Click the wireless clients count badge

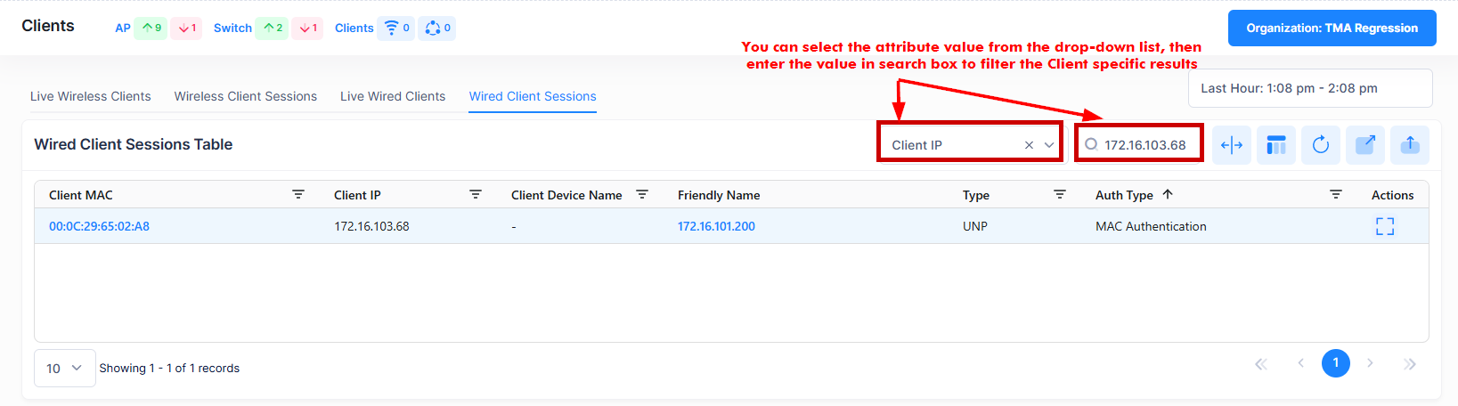point(396,28)
